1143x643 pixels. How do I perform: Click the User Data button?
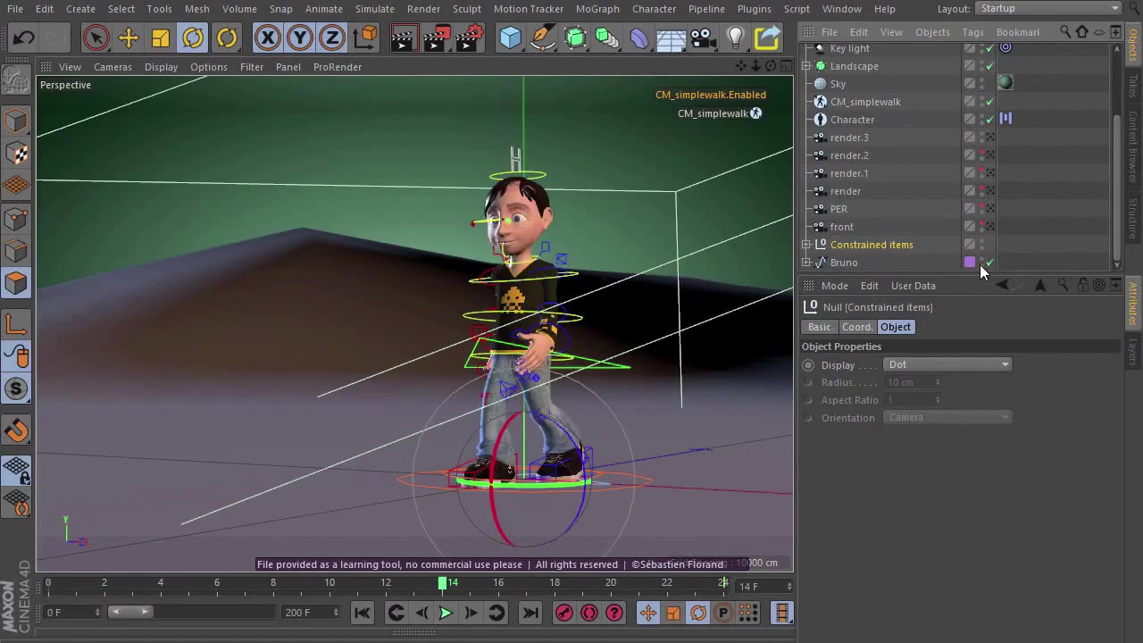pyautogui.click(x=913, y=286)
